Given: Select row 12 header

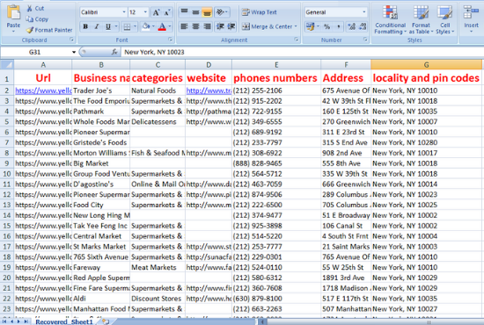Looking at the screenshot, I should pyautogui.click(x=7, y=195).
